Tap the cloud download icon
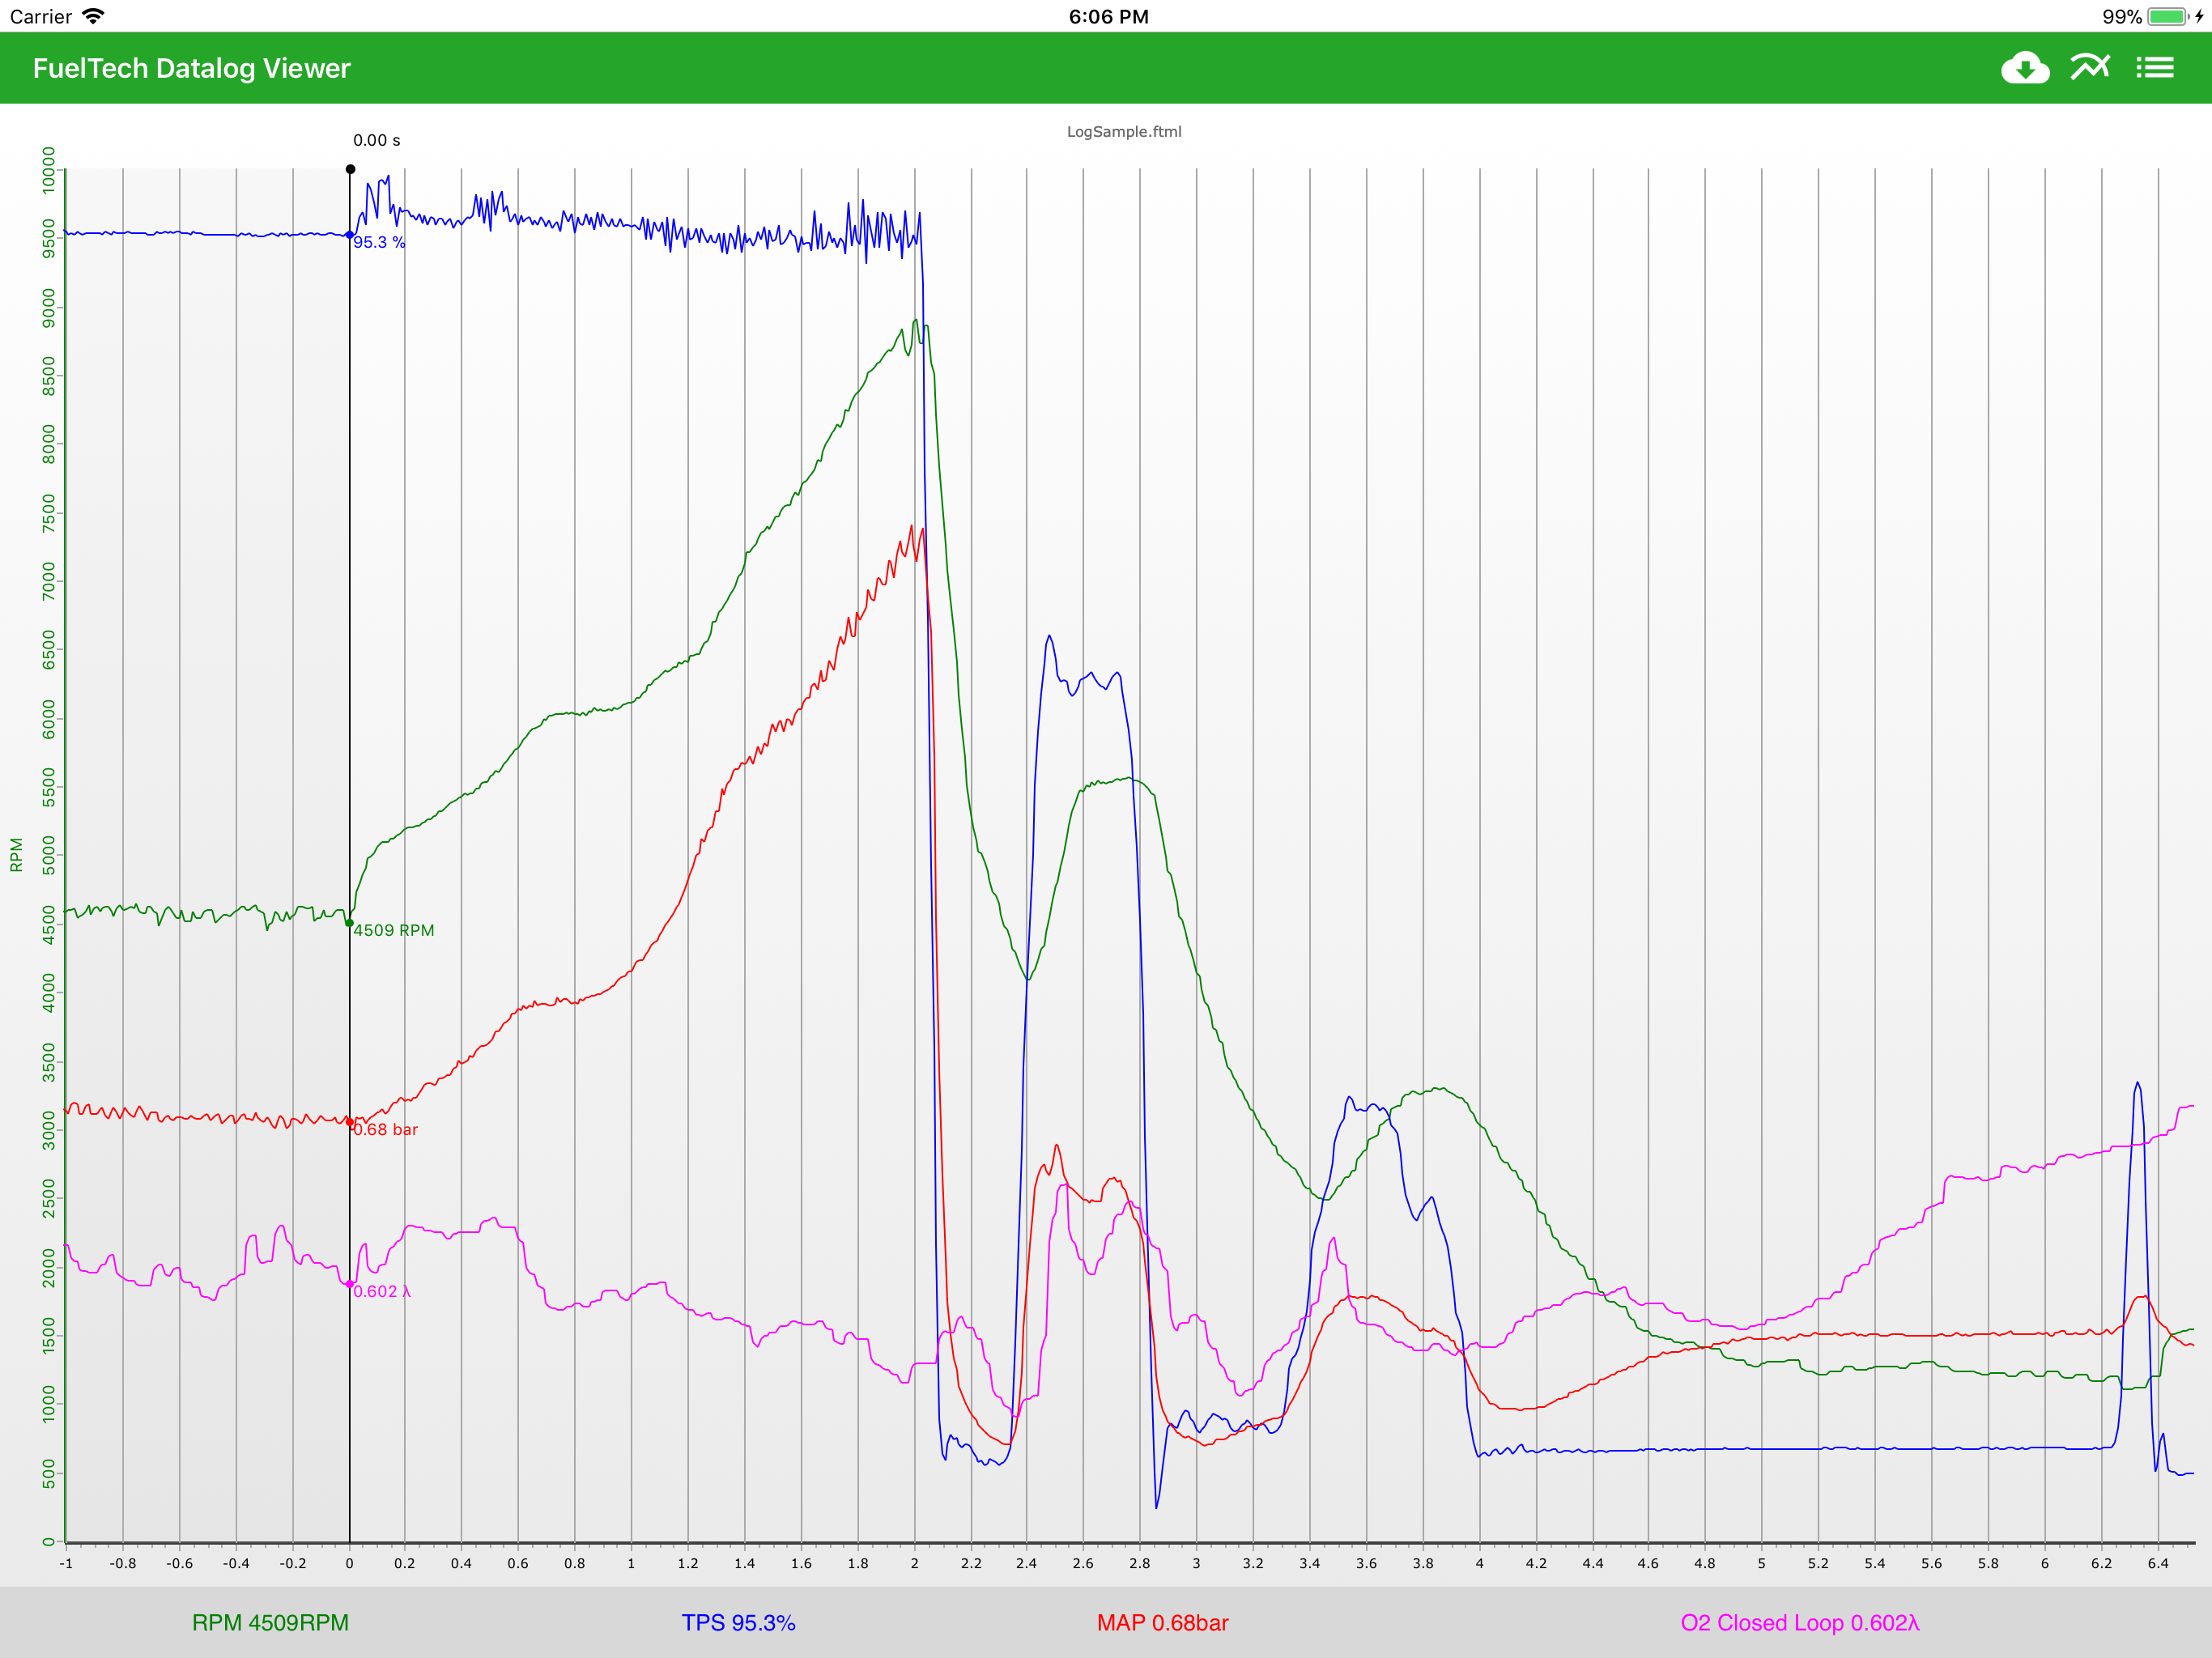The width and height of the screenshot is (2212, 1658). point(2024,68)
